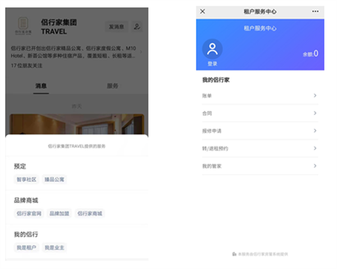Open the 侣行家官网 link
The height and width of the screenshot is (269, 337).
tap(29, 213)
